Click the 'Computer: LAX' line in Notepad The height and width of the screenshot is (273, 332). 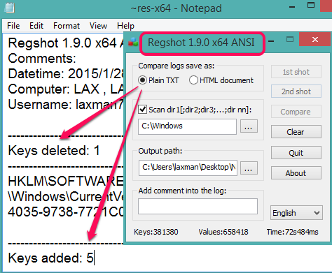pyautogui.click(x=66, y=89)
